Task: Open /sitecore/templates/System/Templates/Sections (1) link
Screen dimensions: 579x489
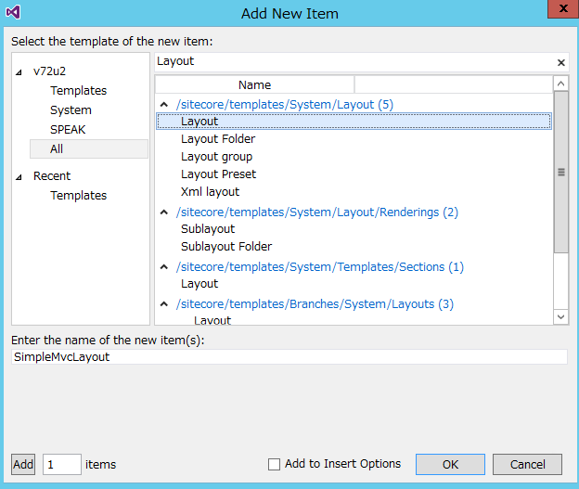Action: pyautogui.click(x=320, y=266)
